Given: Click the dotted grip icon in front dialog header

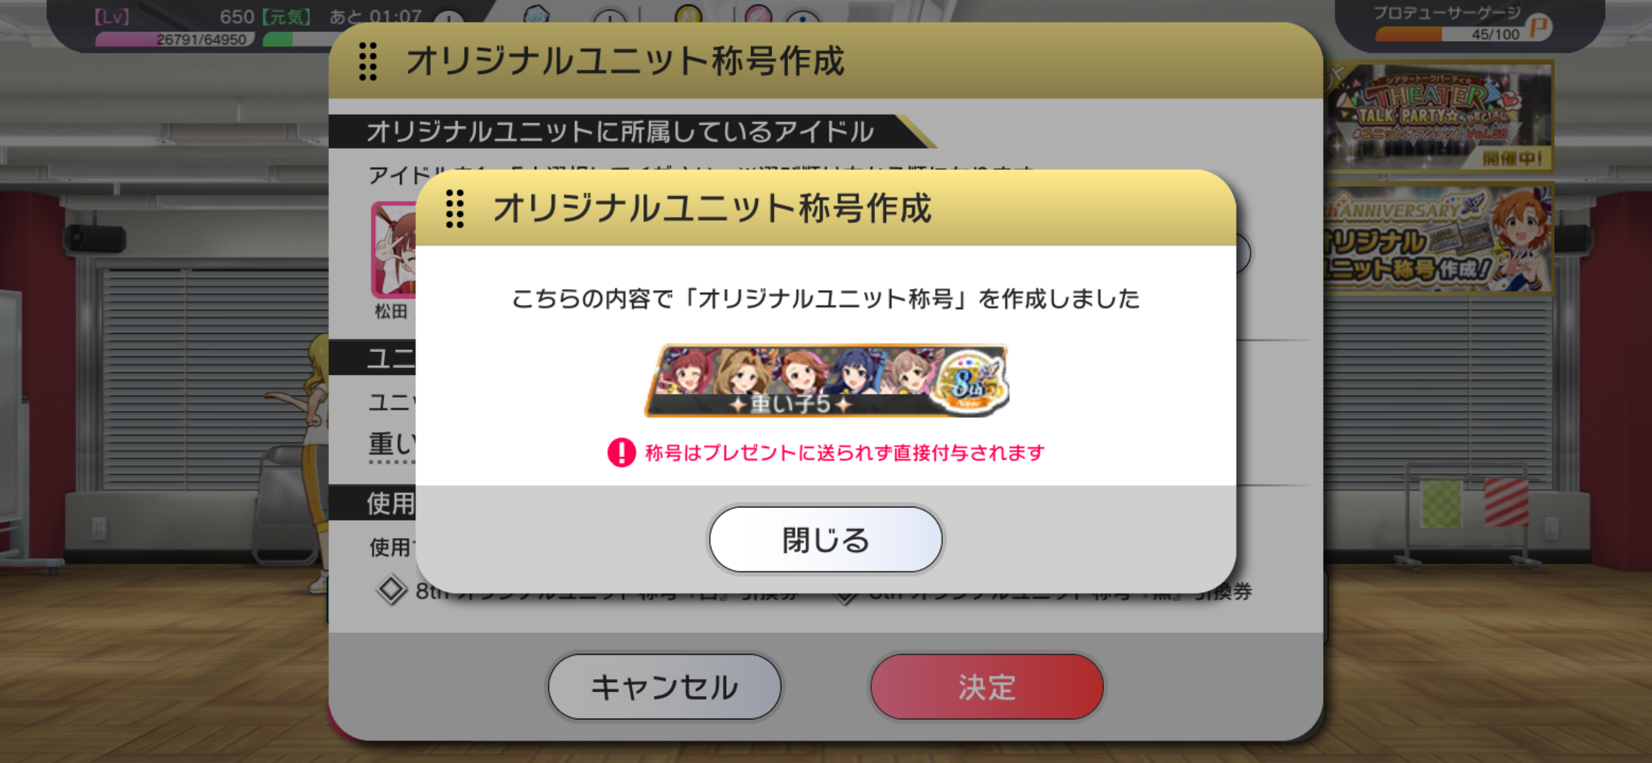Looking at the screenshot, I should 455,209.
